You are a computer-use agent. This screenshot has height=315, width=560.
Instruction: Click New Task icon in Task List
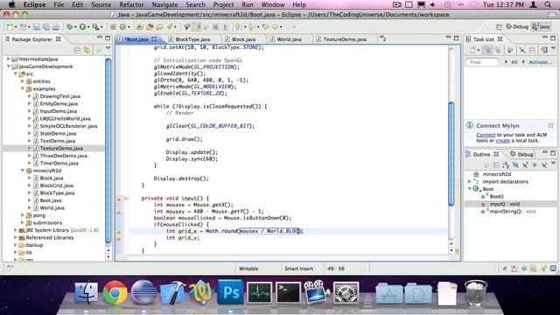point(473,51)
